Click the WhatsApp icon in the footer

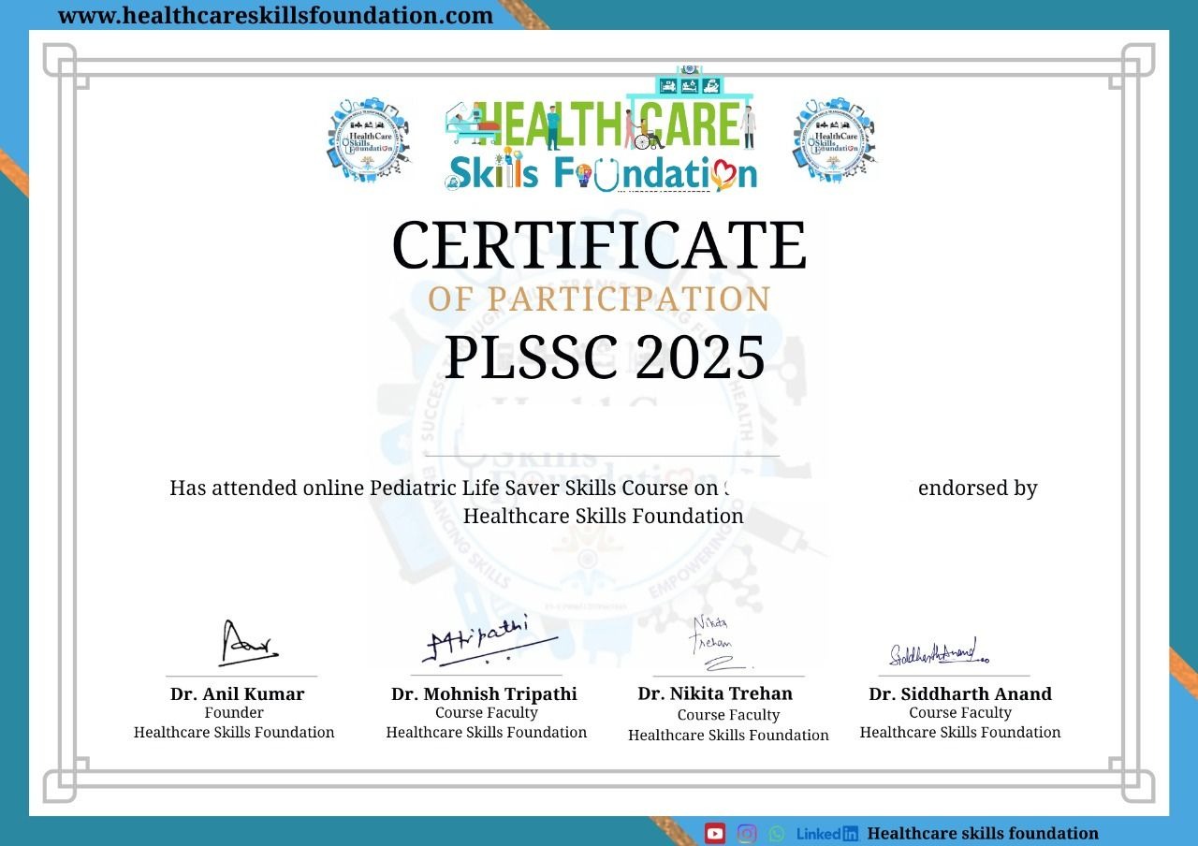[777, 833]
